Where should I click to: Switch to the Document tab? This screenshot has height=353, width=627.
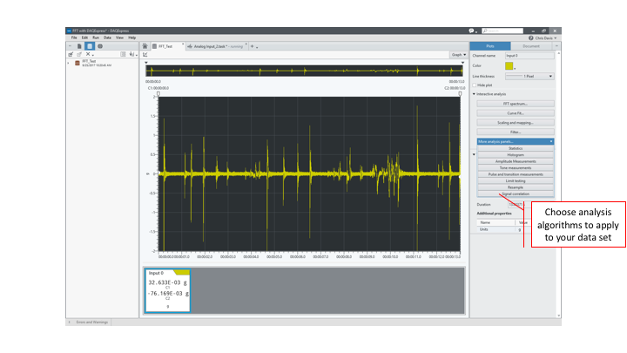[531, 45]
